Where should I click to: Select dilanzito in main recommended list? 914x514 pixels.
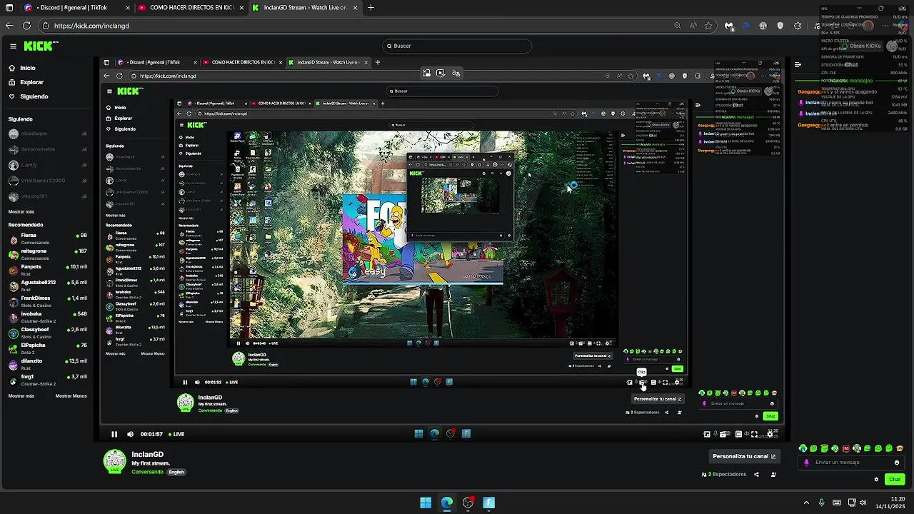click(x=48, y=363)
